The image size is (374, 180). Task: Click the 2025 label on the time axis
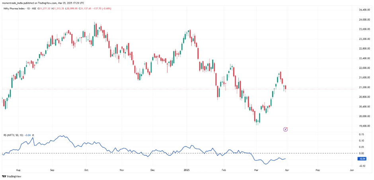[x=187, y=170]
